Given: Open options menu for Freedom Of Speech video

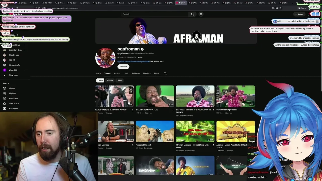Looking at the screenshot, I should pos(173,145).
